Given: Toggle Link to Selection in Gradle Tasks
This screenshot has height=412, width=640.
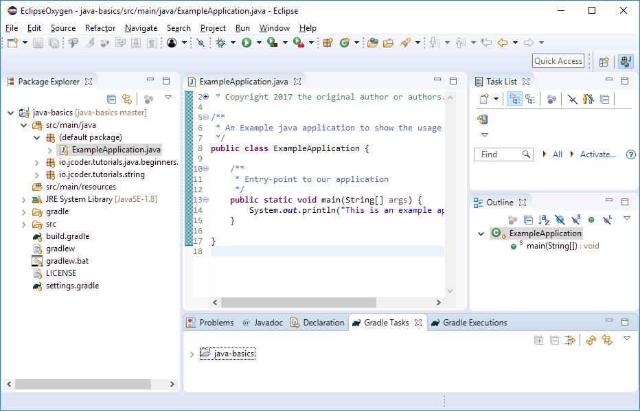Looking at the screenshot, I should click(607, 340).
